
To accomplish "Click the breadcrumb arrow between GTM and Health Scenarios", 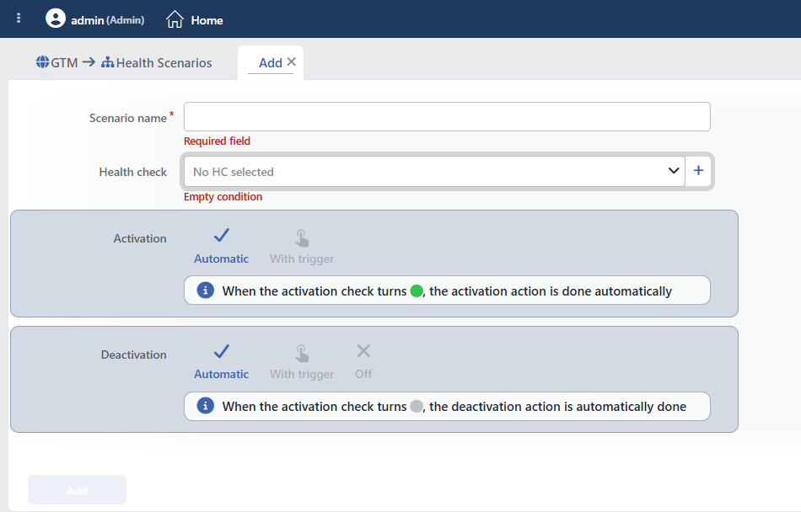I will coord(89,61).
